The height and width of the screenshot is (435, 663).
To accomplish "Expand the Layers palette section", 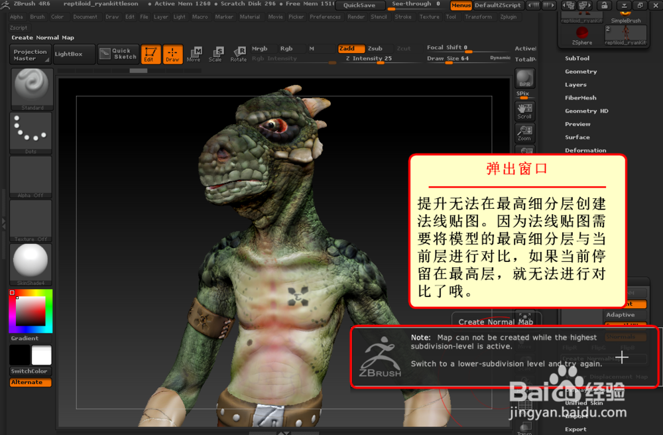I will click(x=575, y=85).
